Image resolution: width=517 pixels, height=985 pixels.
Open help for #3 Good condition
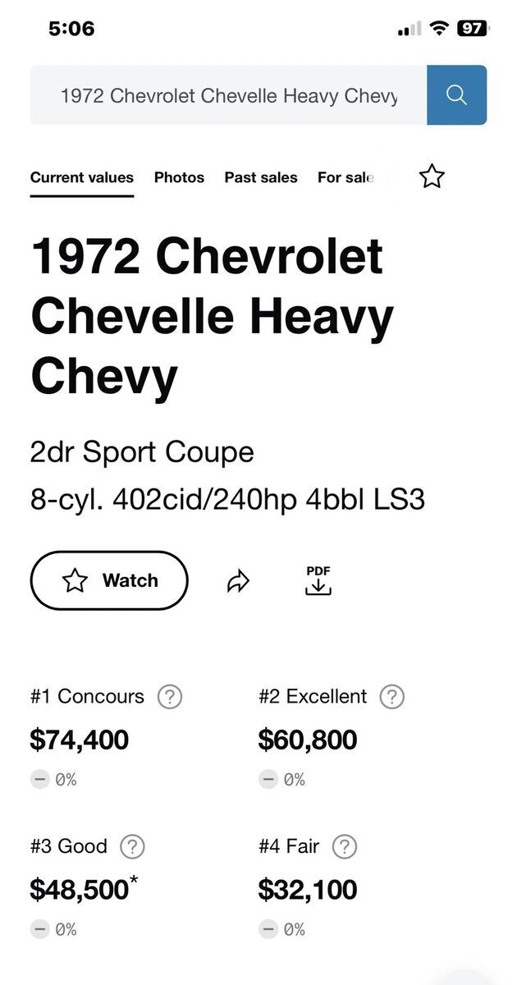[x=132, y=846]
